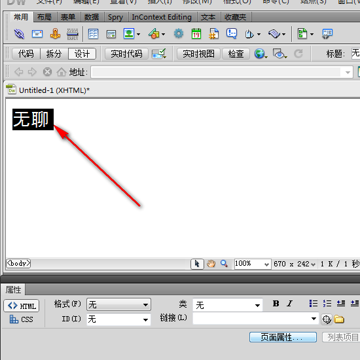Click the Media insert icon
Screen dimensions: 360x360
(x=154, y=34)
